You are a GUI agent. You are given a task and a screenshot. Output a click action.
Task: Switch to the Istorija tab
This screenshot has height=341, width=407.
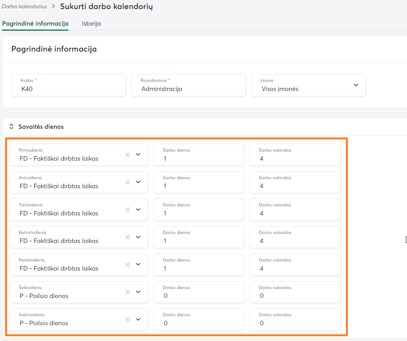click(x=91, y=24)
